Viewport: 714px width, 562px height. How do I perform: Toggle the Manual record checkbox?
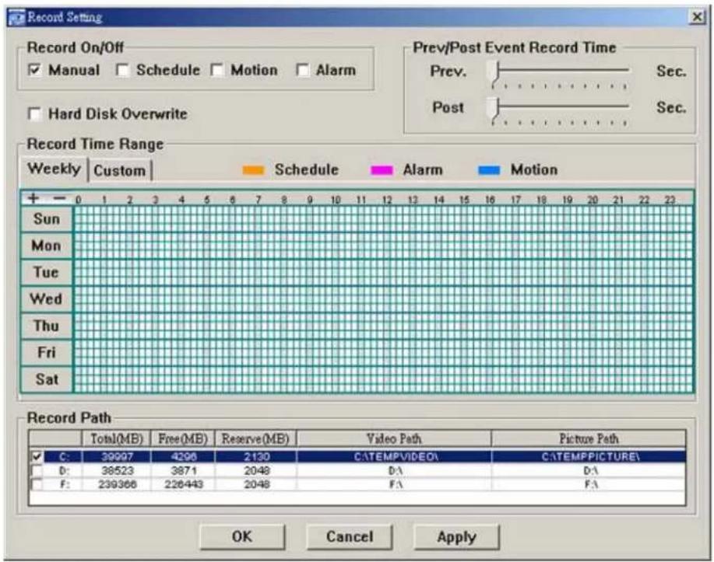[x=35, y=70]
